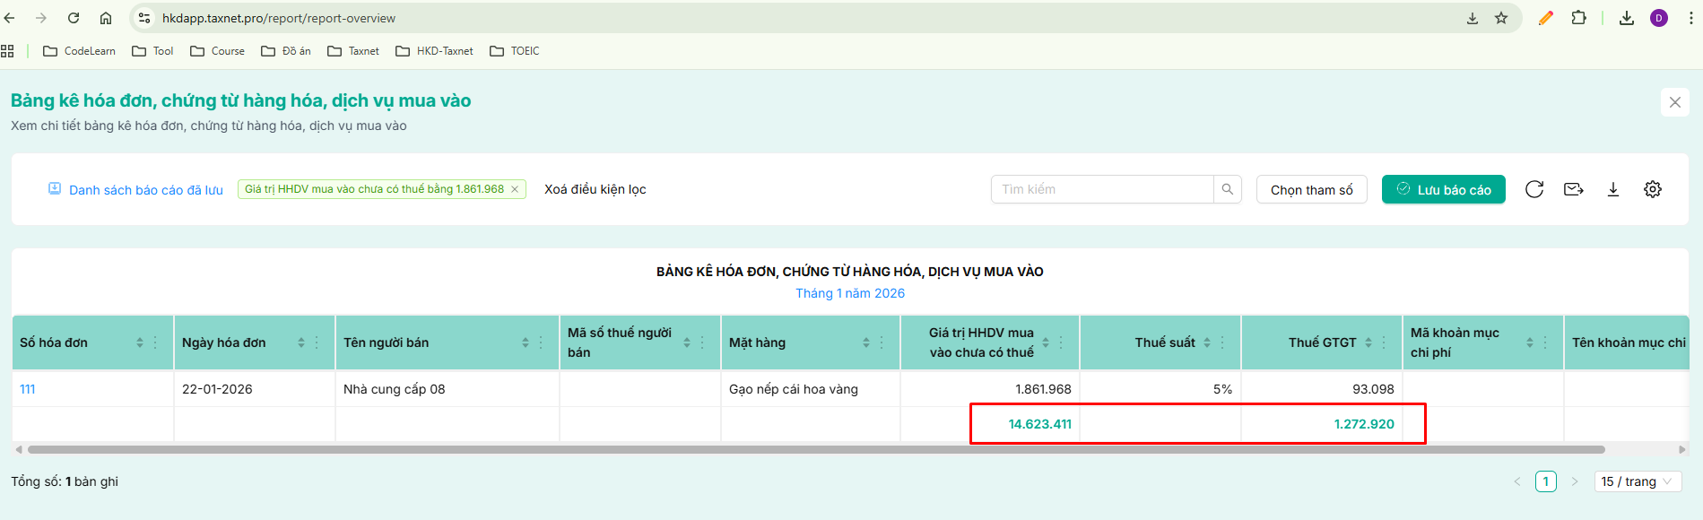This screenshot has width=1703, height=520.
Task: Sort the Thuế GTGT column
Action: point(1368,342)
